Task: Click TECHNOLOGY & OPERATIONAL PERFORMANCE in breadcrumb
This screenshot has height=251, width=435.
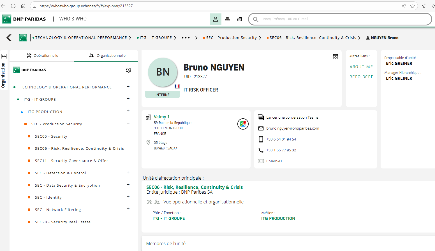Action: click(81, 38)
